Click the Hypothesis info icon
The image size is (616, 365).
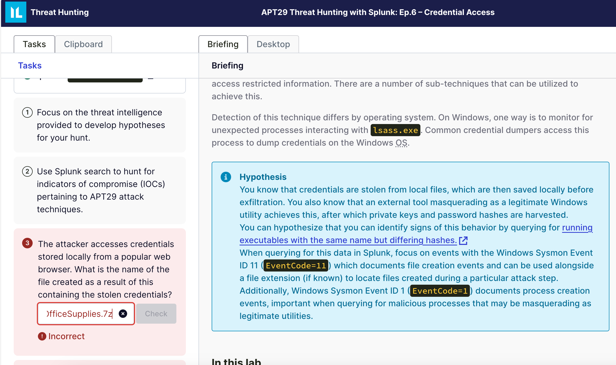point(226,177)
